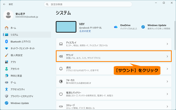The image size is (176, 110).
Task: Open ホーム in sidebar
Action: tap(27, 28)
